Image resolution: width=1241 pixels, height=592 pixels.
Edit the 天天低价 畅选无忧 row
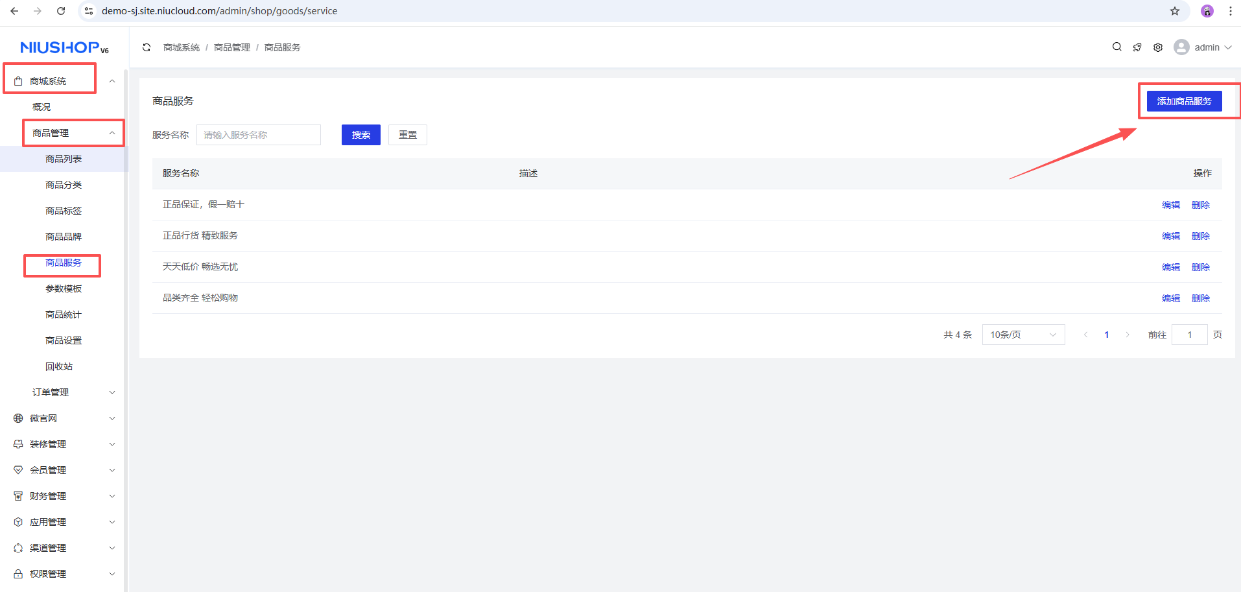(1171, 267)
